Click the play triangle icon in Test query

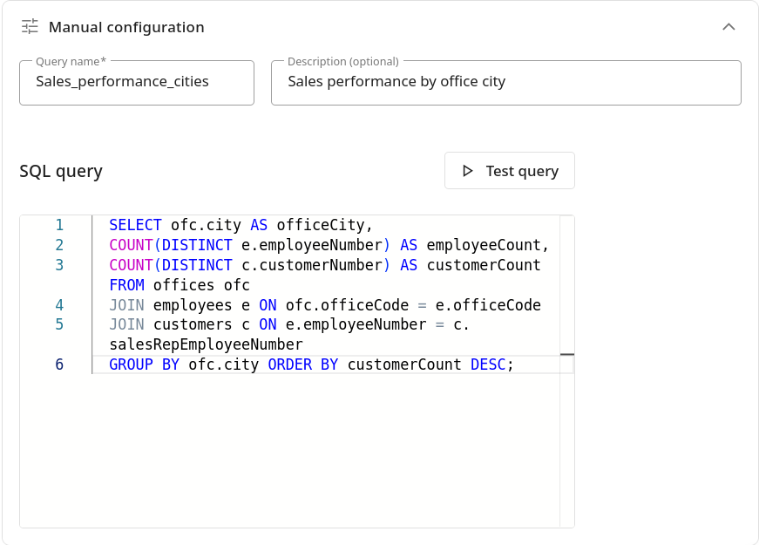pyautogui.click(x=468, y=171)
